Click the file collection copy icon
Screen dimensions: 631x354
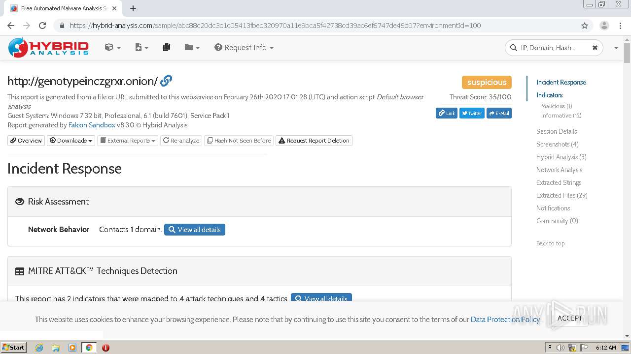(x=167, y=47)
